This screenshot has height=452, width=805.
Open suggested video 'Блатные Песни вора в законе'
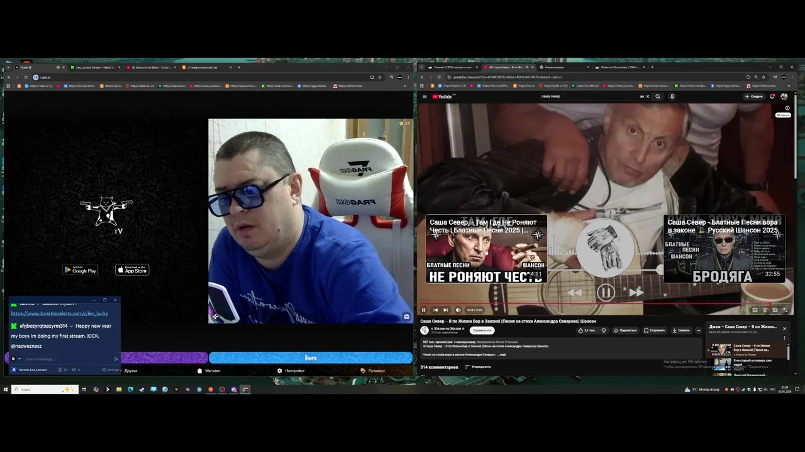(724, 249)
